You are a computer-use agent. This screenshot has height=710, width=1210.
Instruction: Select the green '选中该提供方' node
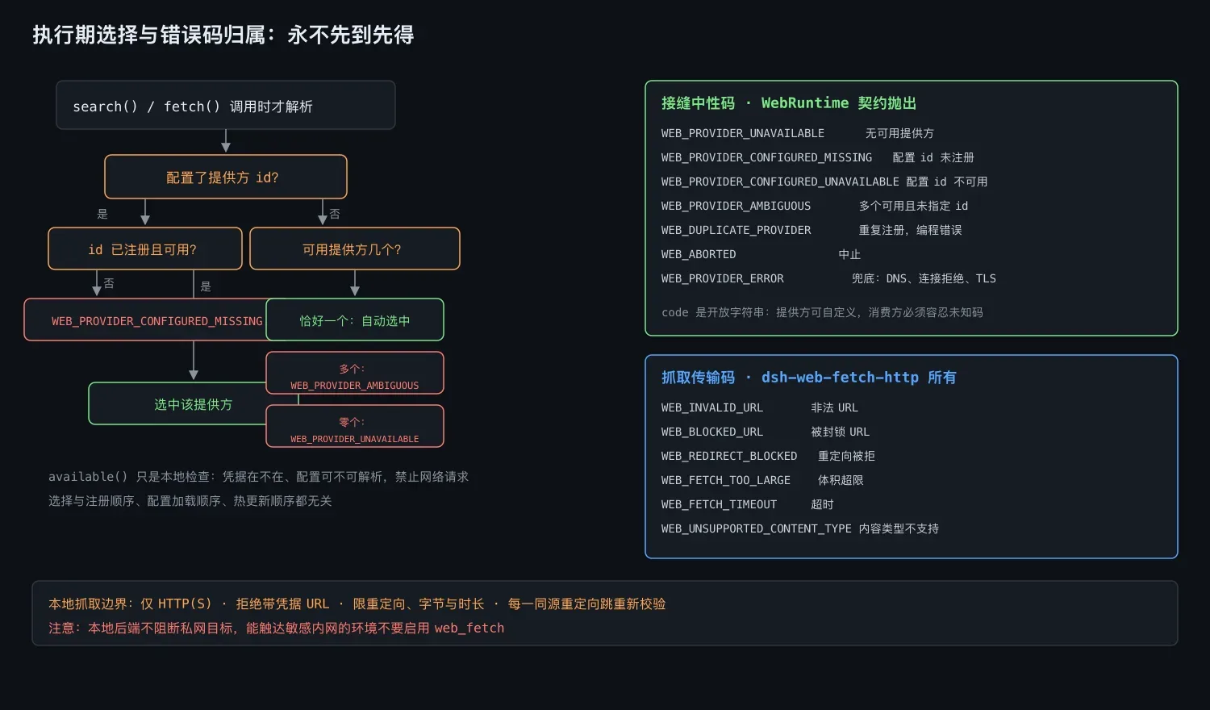point(177,403)
